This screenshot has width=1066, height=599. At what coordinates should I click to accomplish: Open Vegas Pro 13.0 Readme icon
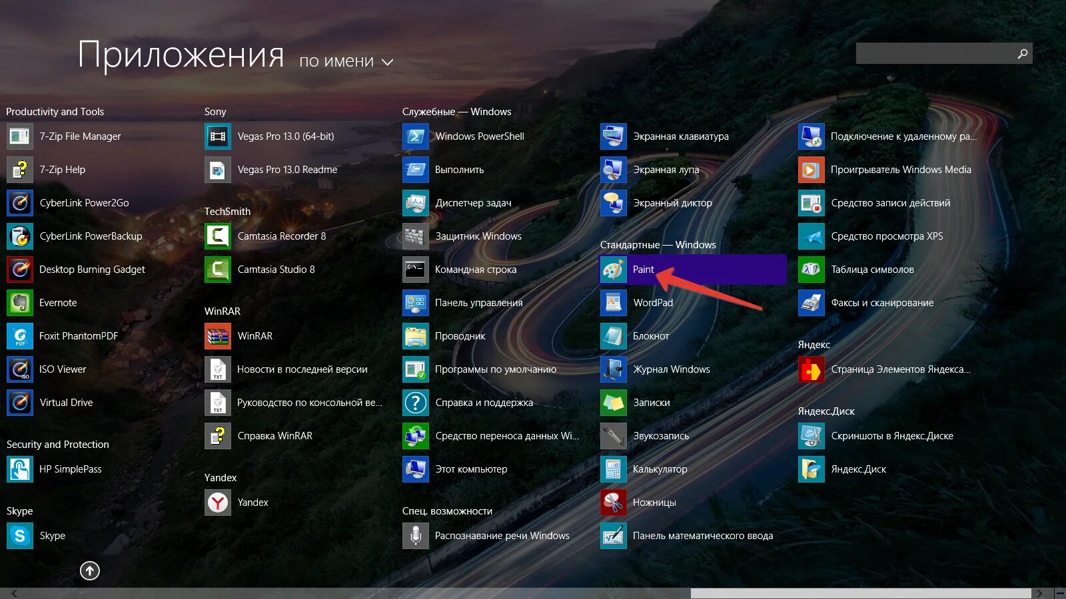point(218,170)
